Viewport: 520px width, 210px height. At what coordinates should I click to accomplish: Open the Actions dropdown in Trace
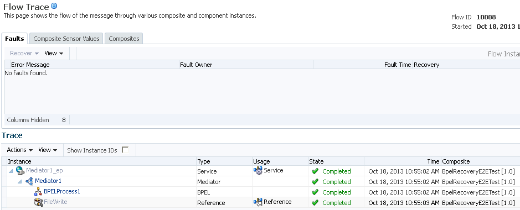click(20, 150)
